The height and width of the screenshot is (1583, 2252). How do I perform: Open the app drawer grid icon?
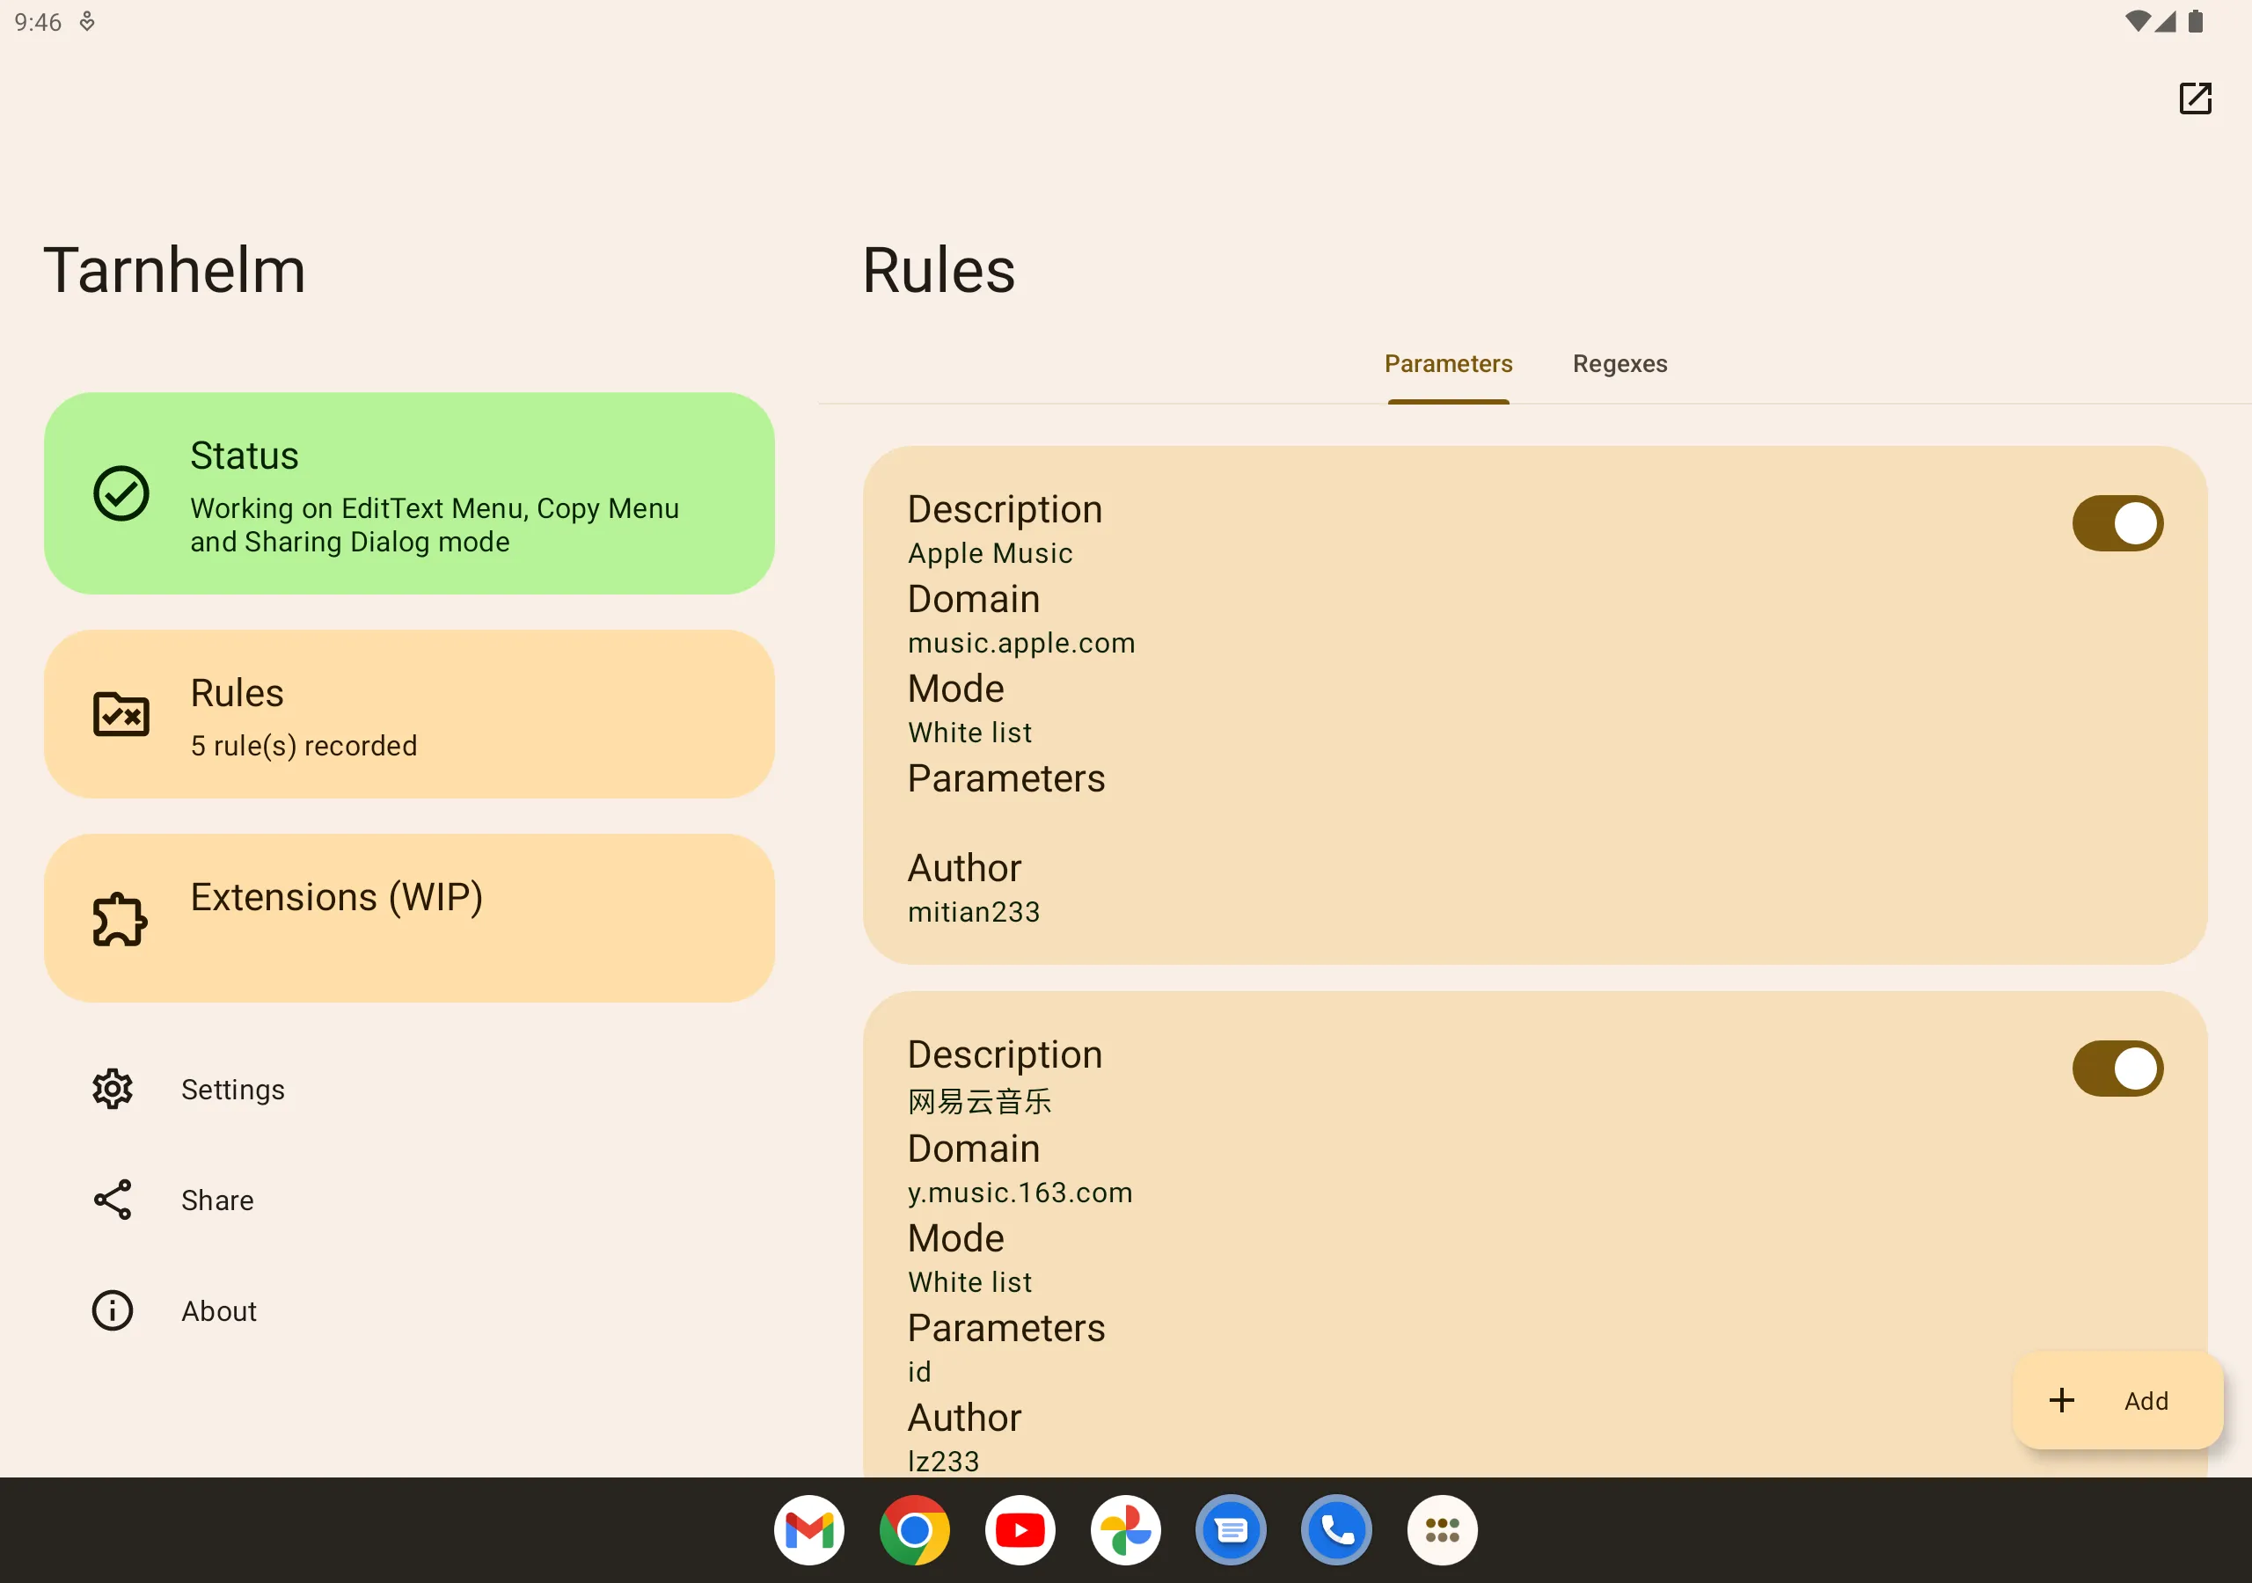pyautogui.click(x=1442, y=1530)
